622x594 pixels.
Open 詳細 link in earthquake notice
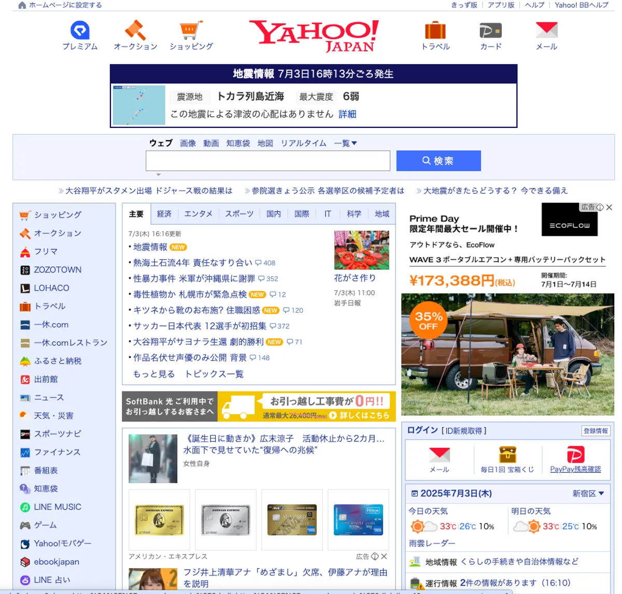coord(347,114)
